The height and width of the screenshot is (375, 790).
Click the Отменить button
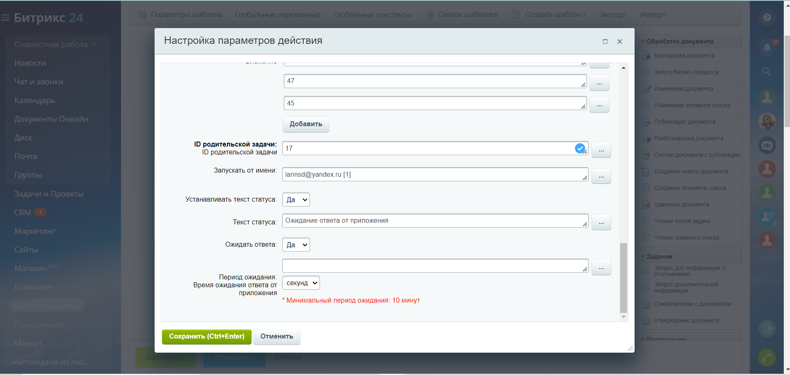pos(276,337)
